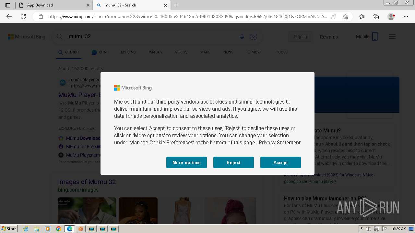Select the NEWS tab

(x=228, y=52)
